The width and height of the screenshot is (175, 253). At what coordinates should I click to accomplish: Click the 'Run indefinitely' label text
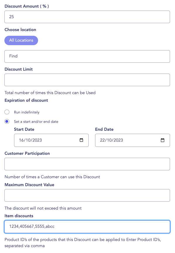tap(27, 112)
